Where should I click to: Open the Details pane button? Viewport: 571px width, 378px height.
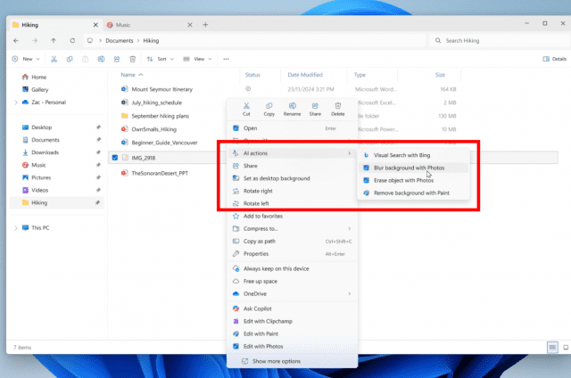tap(555, 59)
